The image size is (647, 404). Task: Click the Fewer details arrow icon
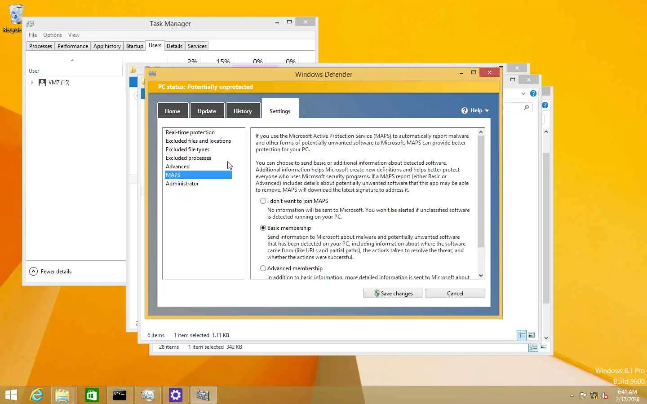(33, 271)
